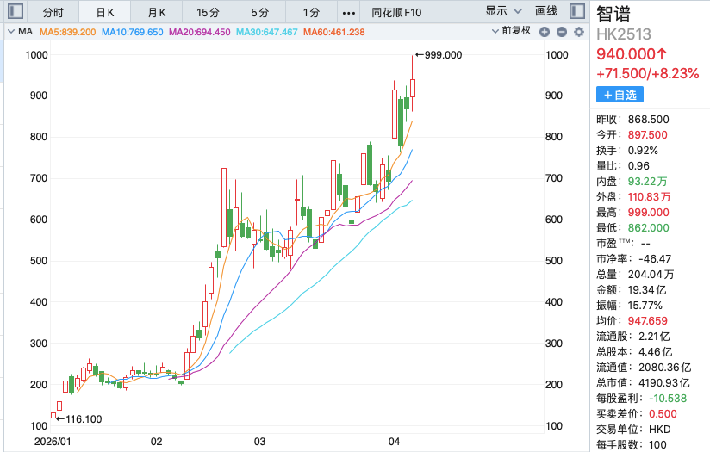Click 总股本 value 4.46亿
The height and width of the screenshot is (452, 710).
(x=655, y=351)
